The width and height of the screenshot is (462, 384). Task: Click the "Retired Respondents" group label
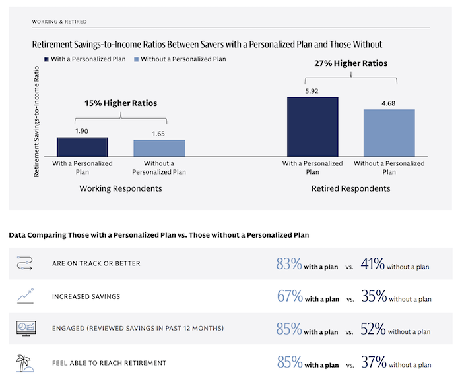click(351, 189)
